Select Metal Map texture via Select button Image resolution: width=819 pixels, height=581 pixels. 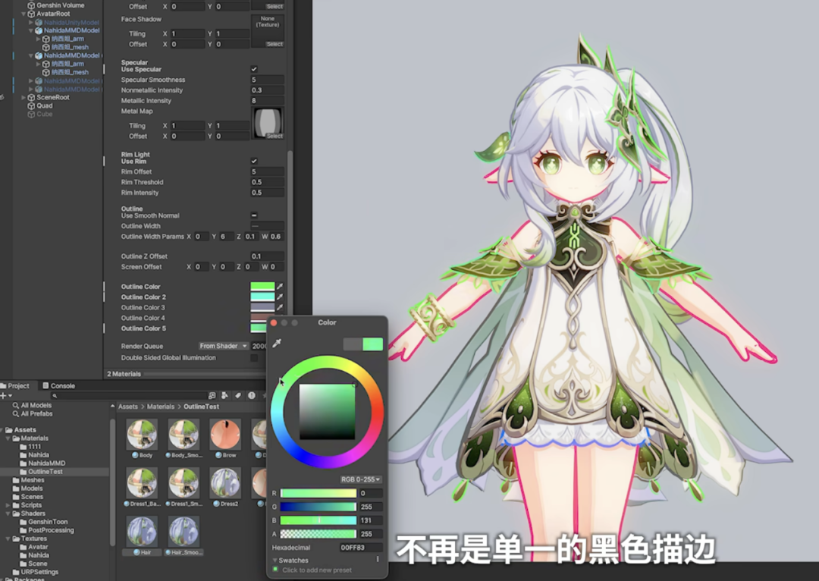point(275,136)
